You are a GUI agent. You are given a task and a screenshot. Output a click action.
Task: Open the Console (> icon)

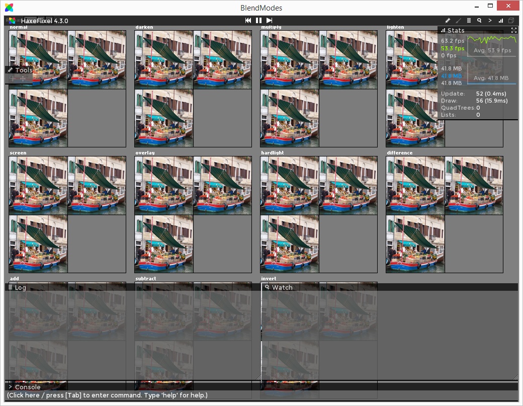coord(490,21)
